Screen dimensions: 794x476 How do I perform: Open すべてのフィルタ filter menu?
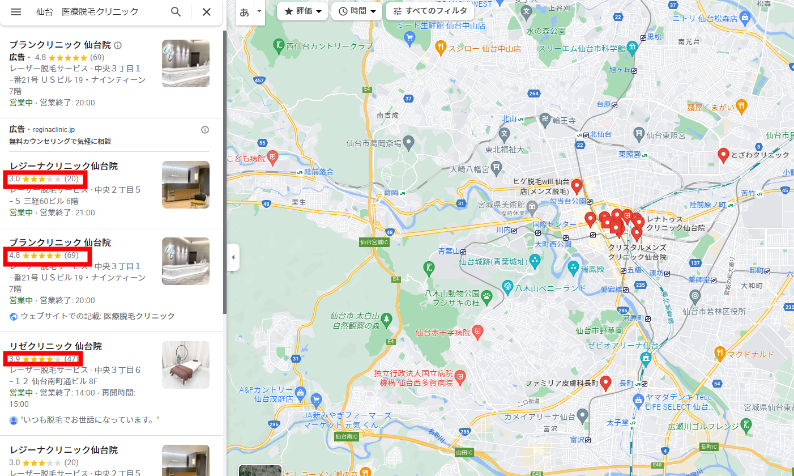[429, 11]
